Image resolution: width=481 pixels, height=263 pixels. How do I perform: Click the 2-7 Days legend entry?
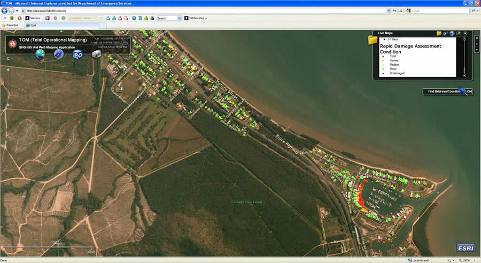[x=393, y=39]
